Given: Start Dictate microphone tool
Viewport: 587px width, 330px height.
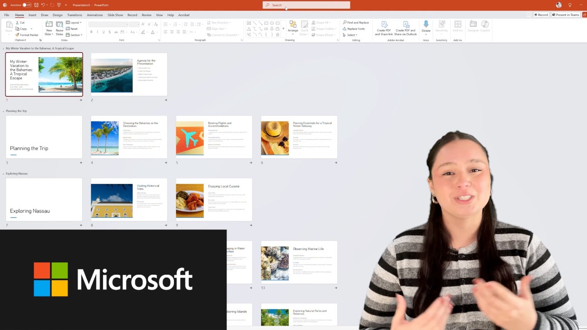Looking at the screenshot, I should pyautogui.click(x=426, y=27).
